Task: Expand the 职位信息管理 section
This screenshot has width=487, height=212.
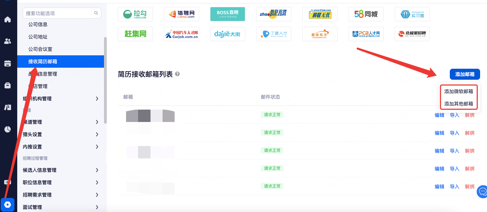Action: (61, 182)
